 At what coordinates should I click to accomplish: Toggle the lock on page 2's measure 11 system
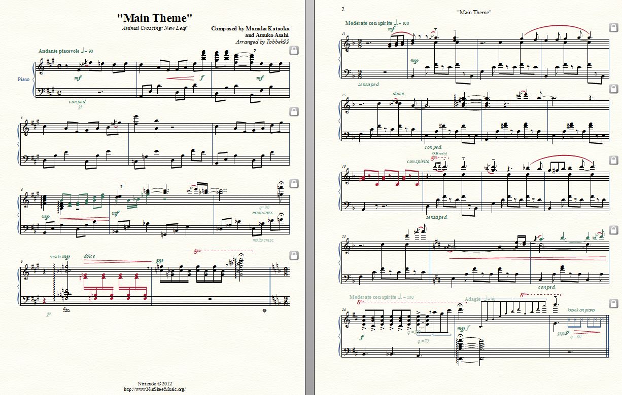[613, 27]
